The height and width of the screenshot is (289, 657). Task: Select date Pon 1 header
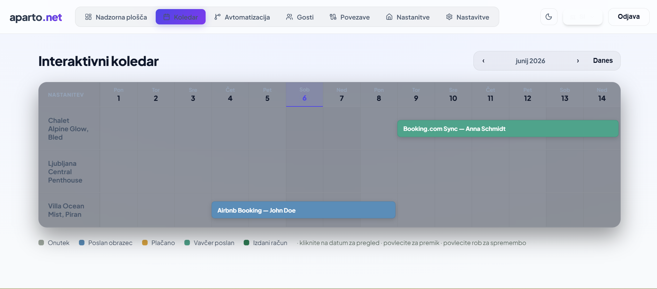click(119, 95)
